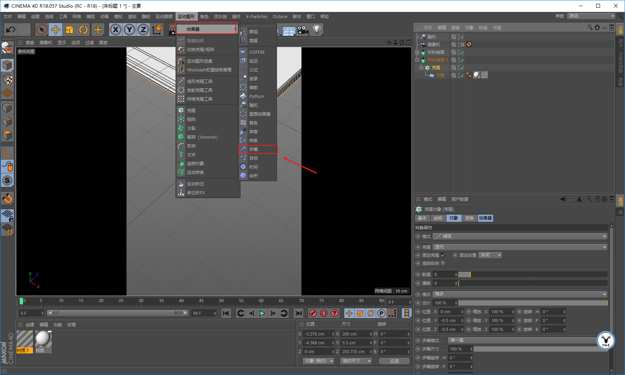
Task: Select the Live Selection tool
Action: pyautogui.click(x=41, y=30)
